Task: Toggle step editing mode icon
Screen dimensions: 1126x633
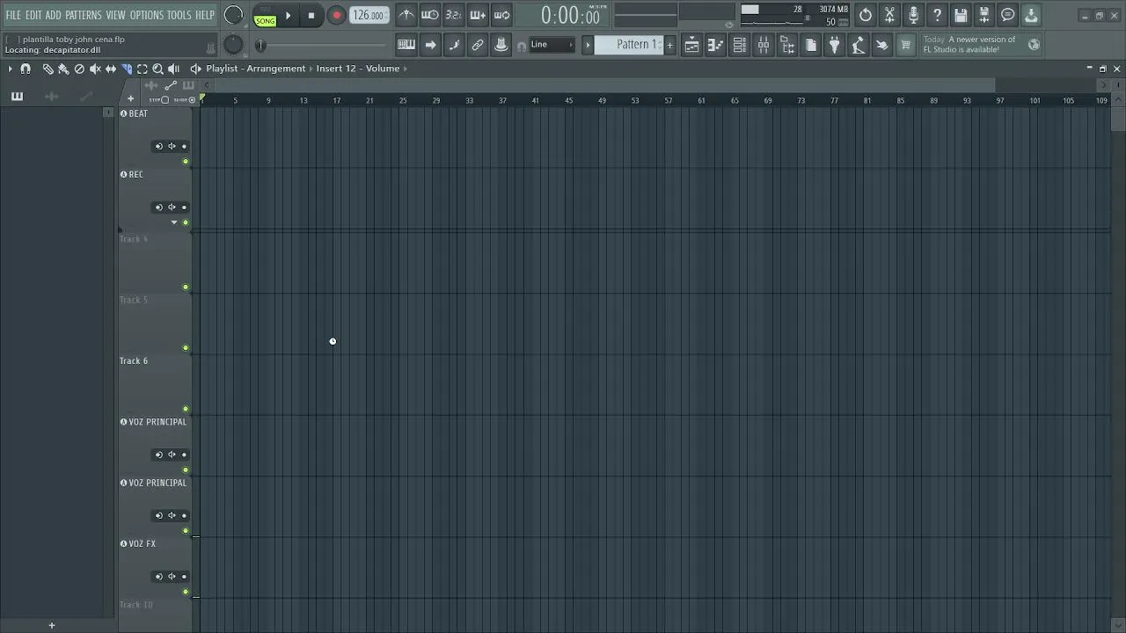Action: (454, 45)
